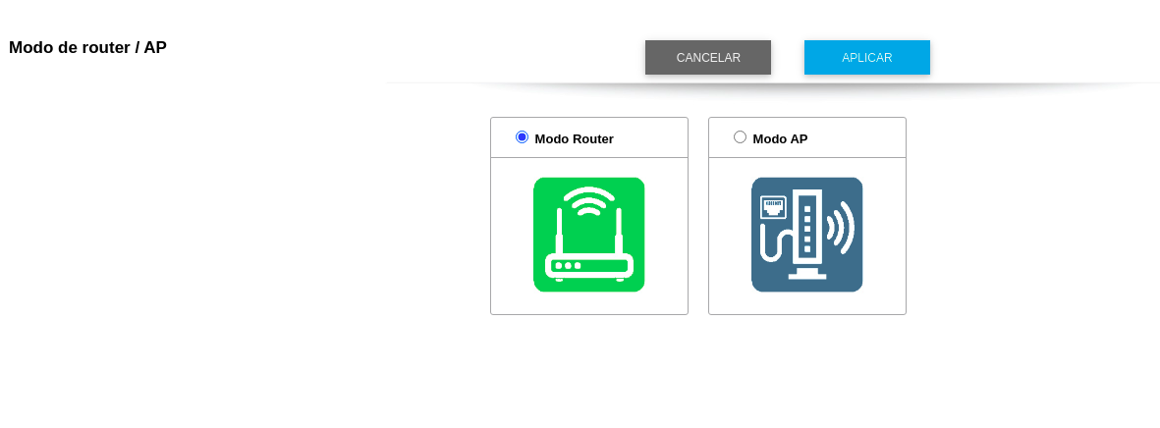Apply settings with the APLICAR button
1160x428 pixels.
[x=867, y=58]
